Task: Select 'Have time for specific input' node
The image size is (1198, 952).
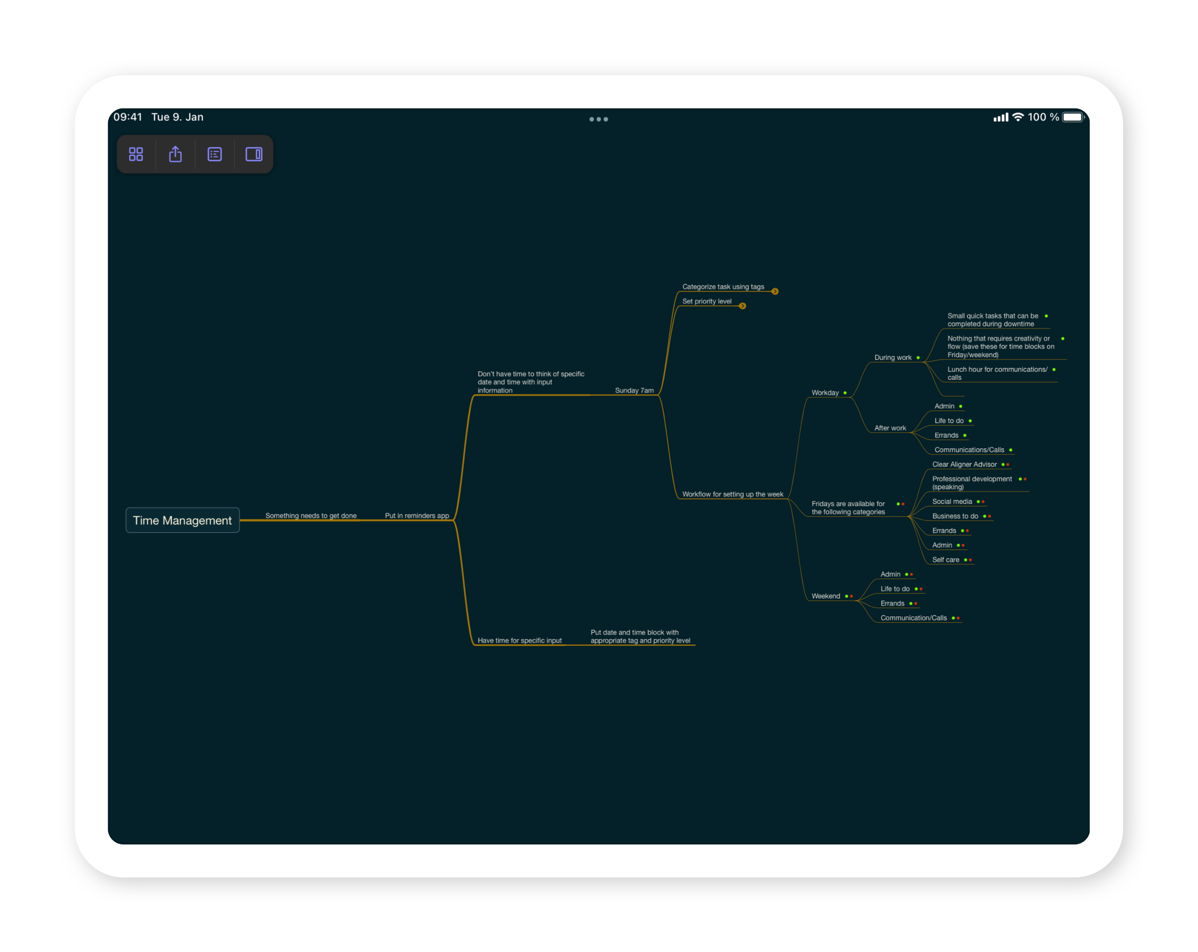Action: click(x=519, y=641)
